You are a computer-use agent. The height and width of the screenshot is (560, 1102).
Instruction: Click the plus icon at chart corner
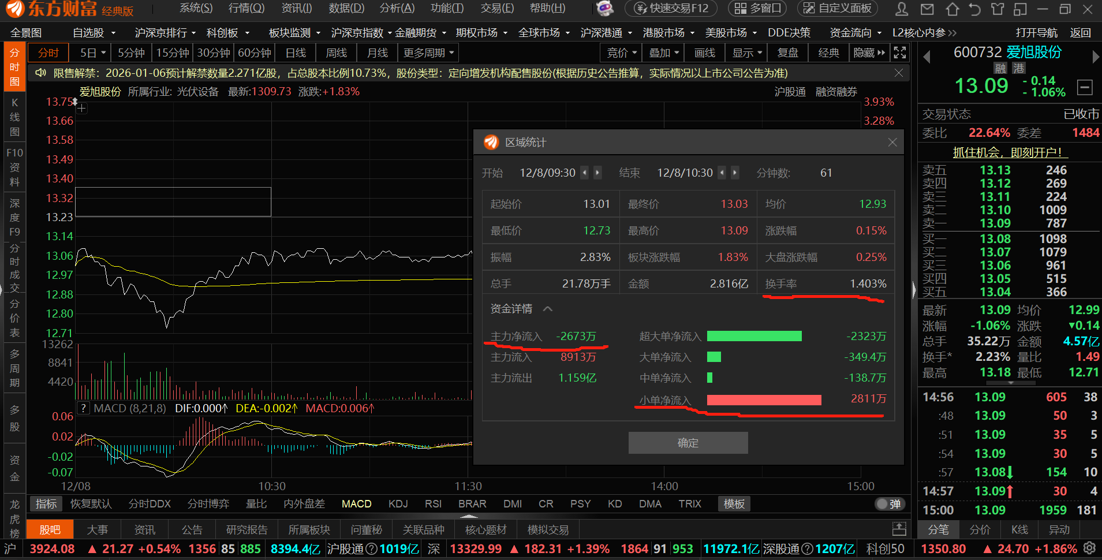[x=82, y=108]
